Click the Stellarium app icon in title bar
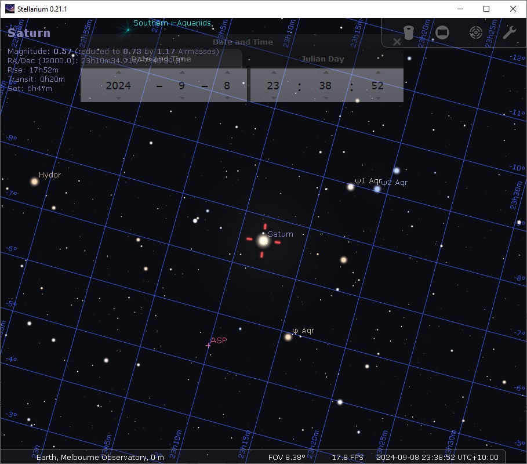The image size is (527, 464). (x=9, y=9)
